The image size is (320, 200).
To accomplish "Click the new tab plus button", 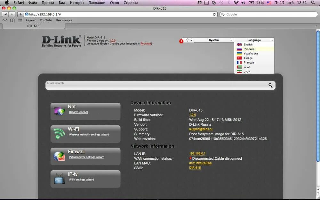I will (316, 26).
